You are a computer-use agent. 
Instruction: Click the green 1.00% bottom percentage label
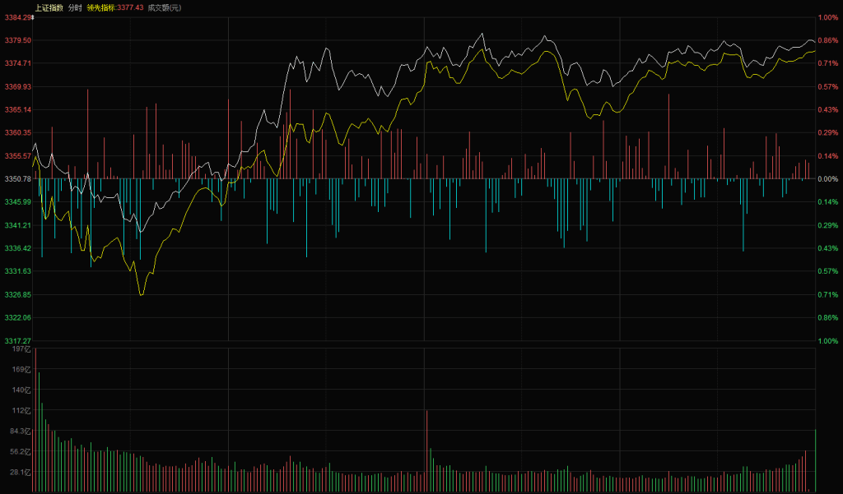pyautogui.click(x=827, y=341)
